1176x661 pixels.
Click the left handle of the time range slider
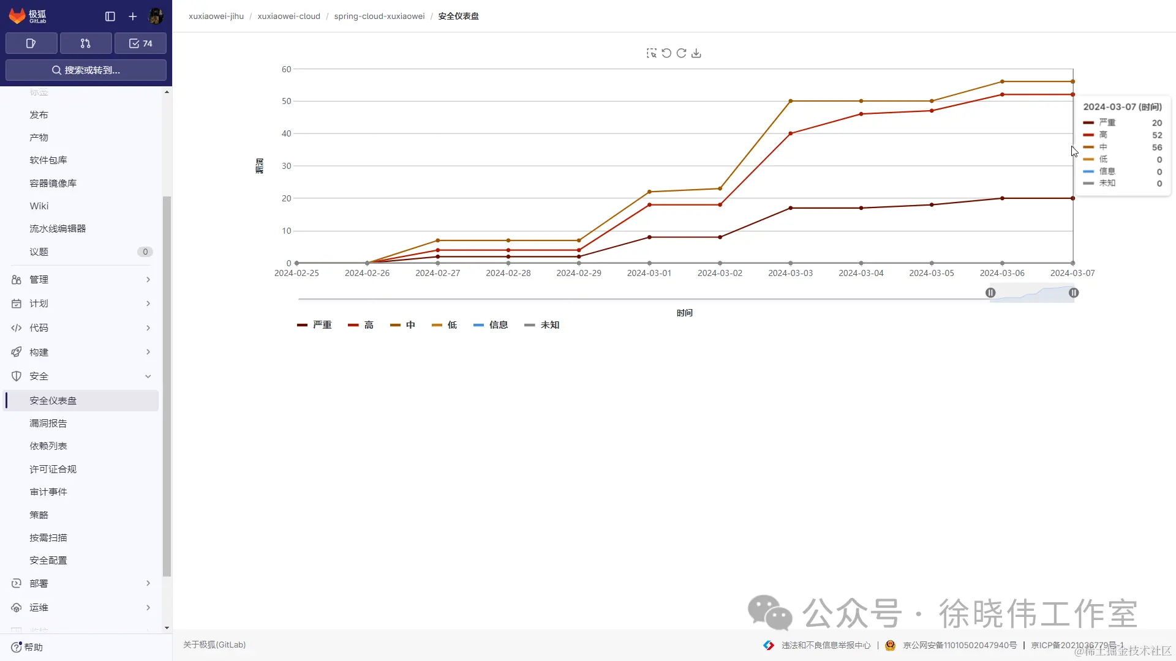pos(990,293)
